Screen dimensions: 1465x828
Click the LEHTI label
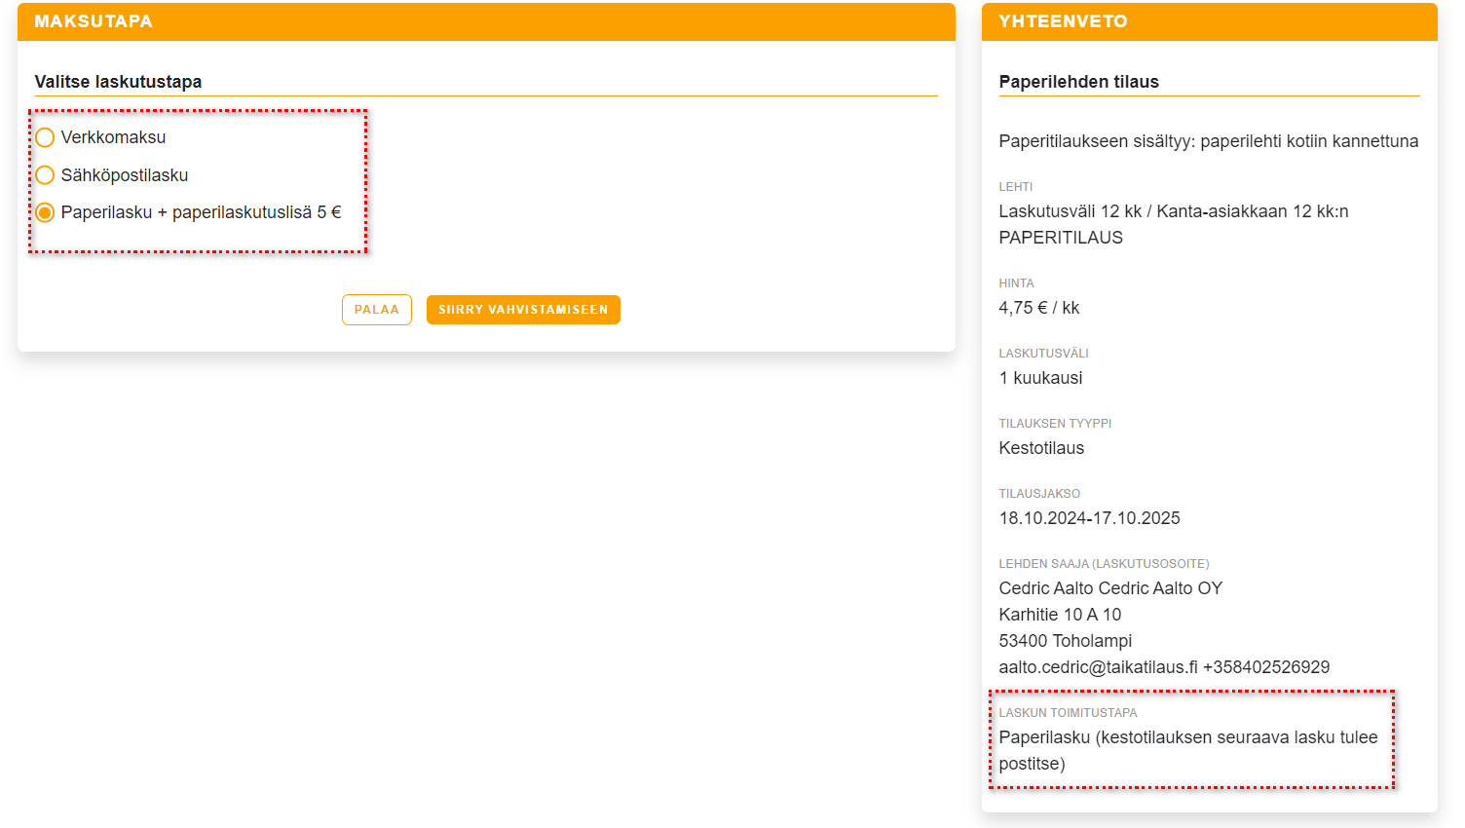[x=1016, y=187]
